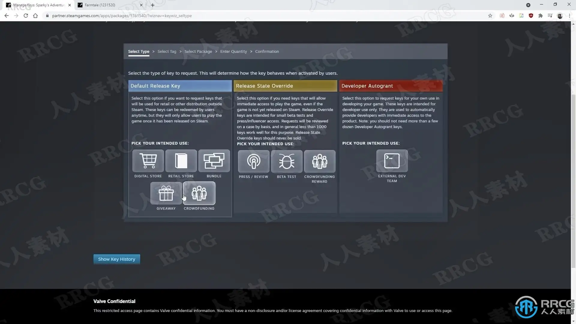Open the Select Package wizard step
The image size is (576, 324).
click(198, 52)
